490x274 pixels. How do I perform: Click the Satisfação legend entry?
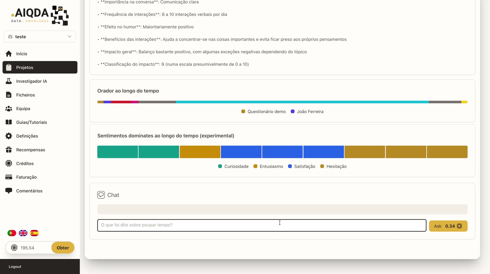point(302,166)
